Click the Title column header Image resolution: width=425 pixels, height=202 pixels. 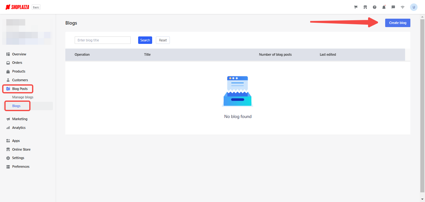tap(147, 54)
